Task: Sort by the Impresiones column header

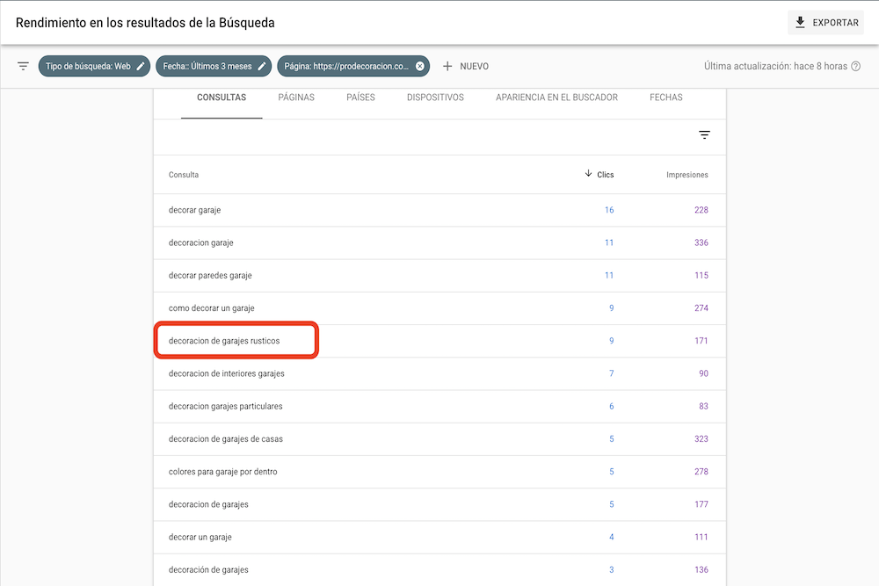Action: pyautogui.click(x=686, y=175)
